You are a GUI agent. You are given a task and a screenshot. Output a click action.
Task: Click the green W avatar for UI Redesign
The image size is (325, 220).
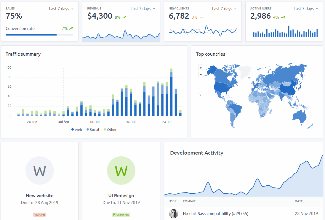tap(121, 171)
